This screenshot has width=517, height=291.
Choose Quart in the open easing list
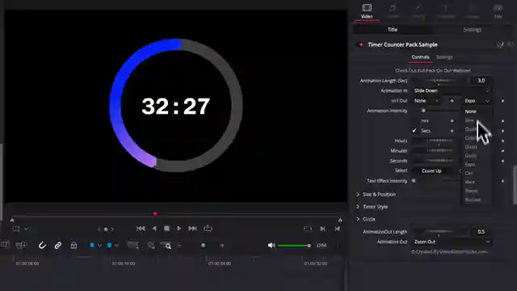(x=471, y=147)
